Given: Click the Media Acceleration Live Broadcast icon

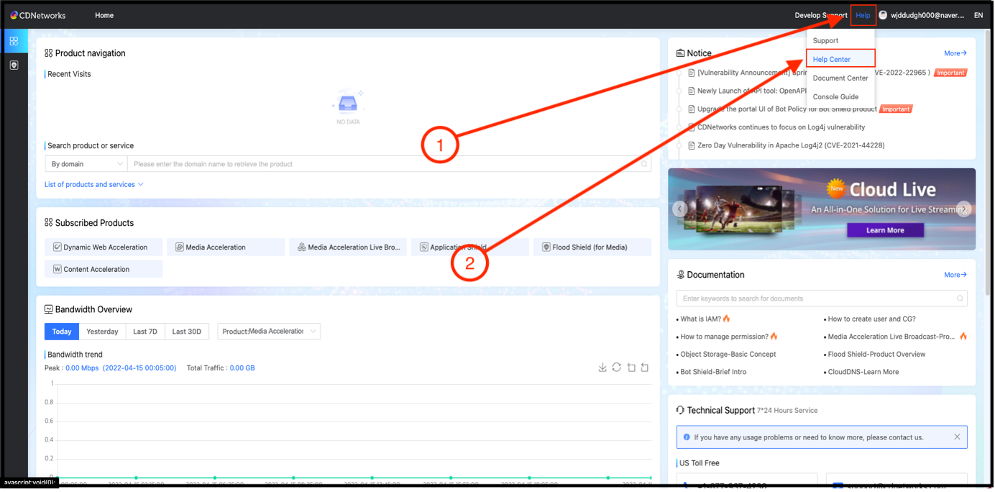Looking at the screenshot, I should point(302,247).
